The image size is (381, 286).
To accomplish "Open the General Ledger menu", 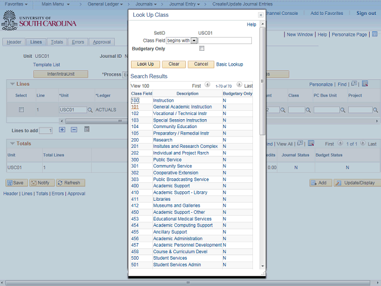I will pyautogui.click(x=105, y=4).
